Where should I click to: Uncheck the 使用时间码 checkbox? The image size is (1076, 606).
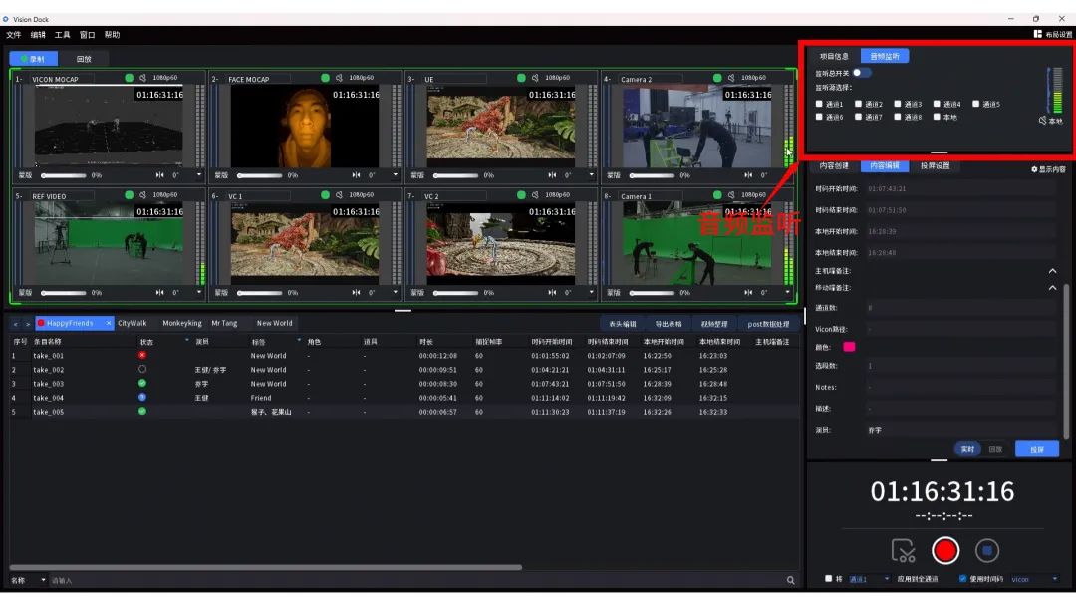tap(962, 578)
